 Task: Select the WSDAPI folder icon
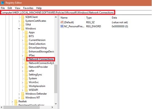[x=26, y=90]
